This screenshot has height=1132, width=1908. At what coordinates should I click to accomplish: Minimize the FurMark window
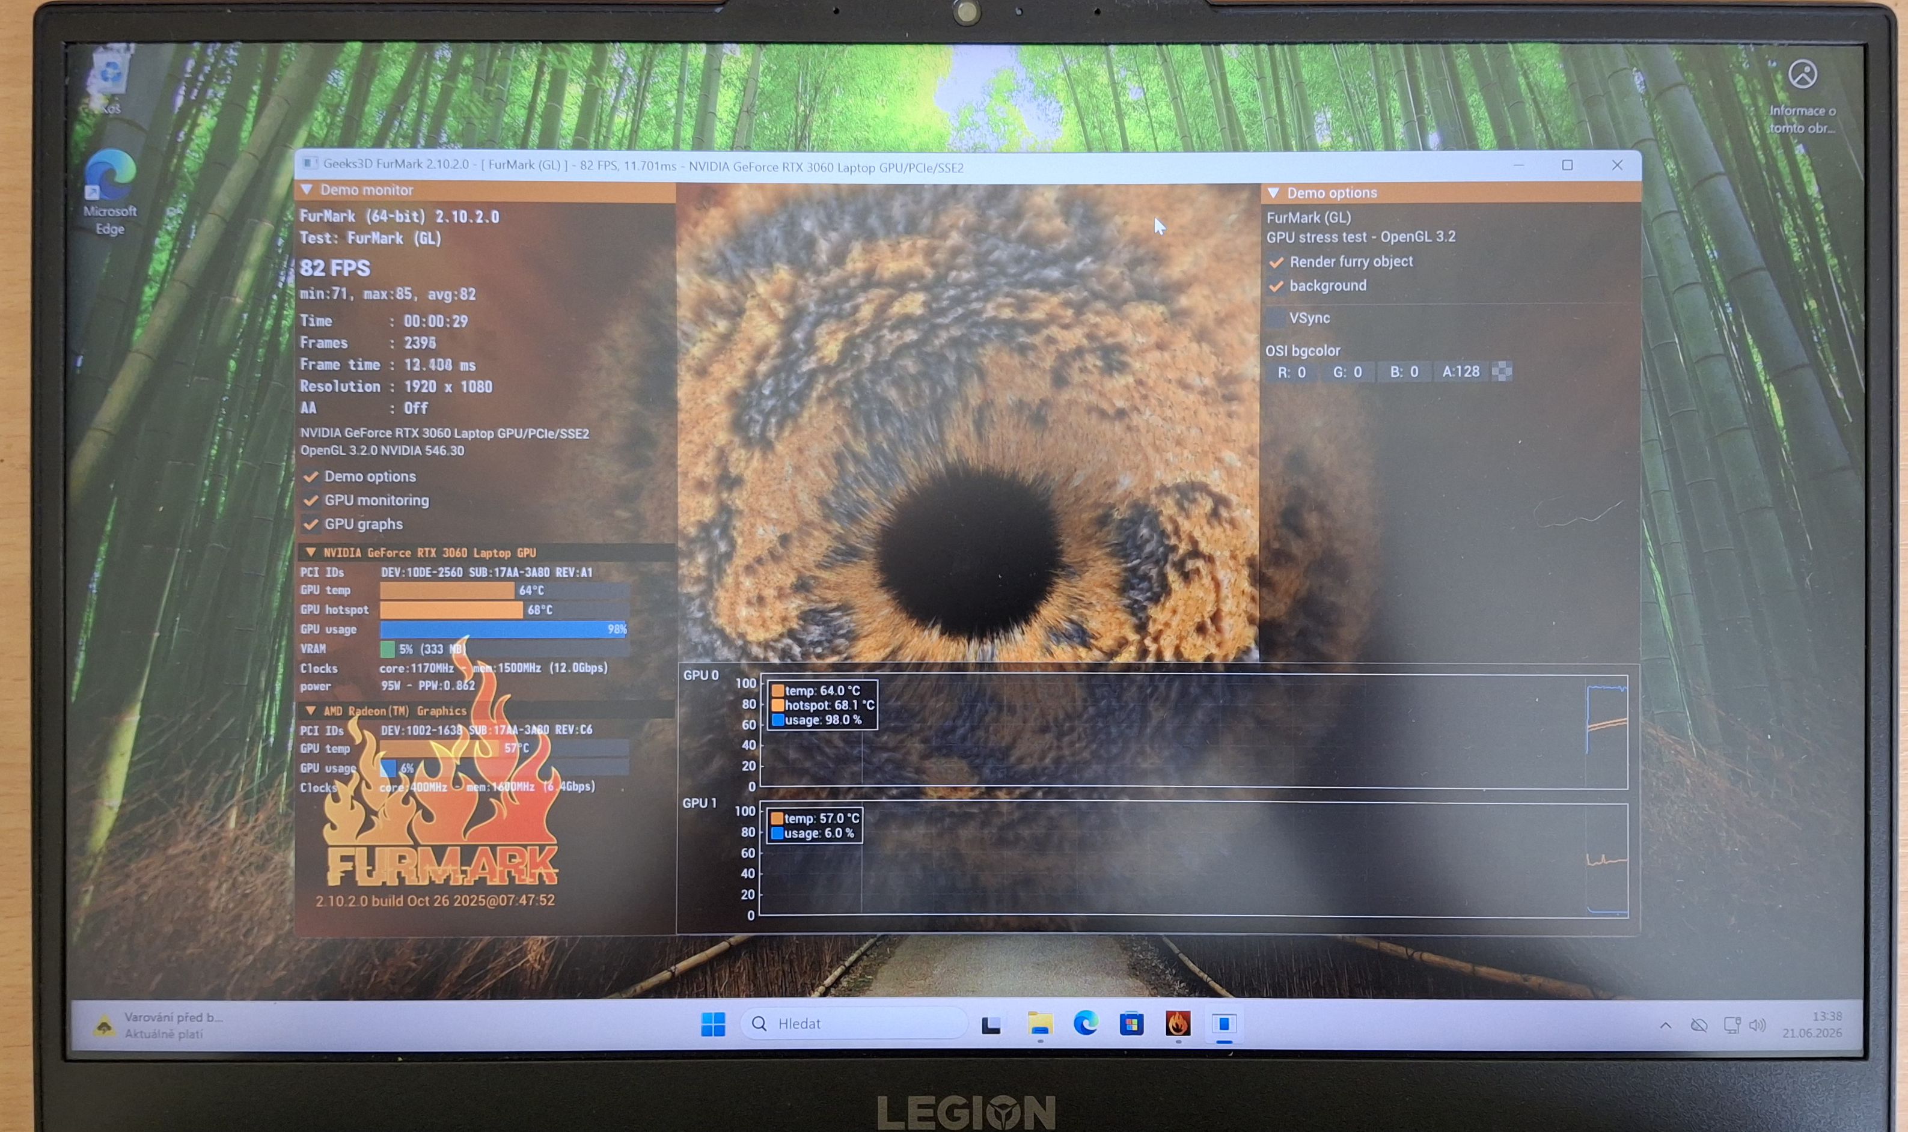pos(1518,165)
